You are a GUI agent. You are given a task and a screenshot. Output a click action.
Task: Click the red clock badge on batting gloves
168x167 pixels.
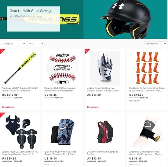tap(86, 51)
